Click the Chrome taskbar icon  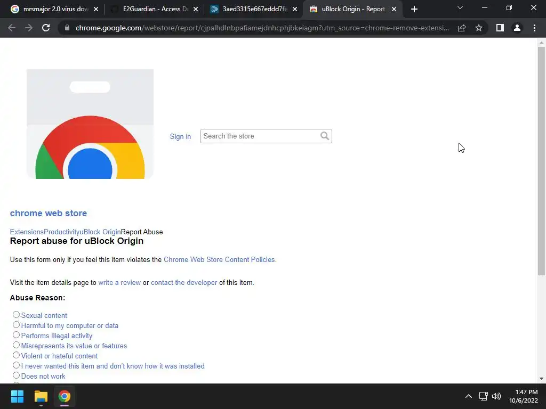(x=65, y=396)
